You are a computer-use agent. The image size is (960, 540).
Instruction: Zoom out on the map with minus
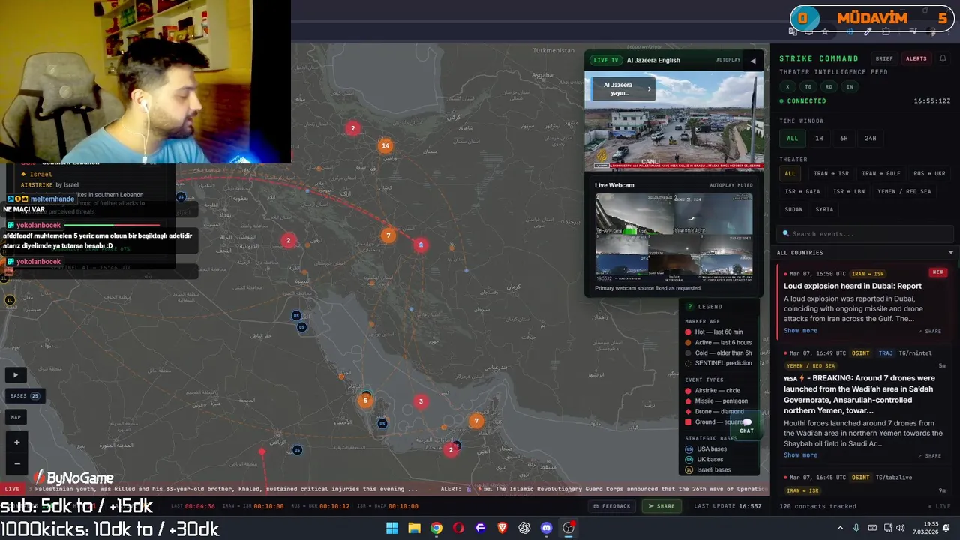[x=16, y=463]
